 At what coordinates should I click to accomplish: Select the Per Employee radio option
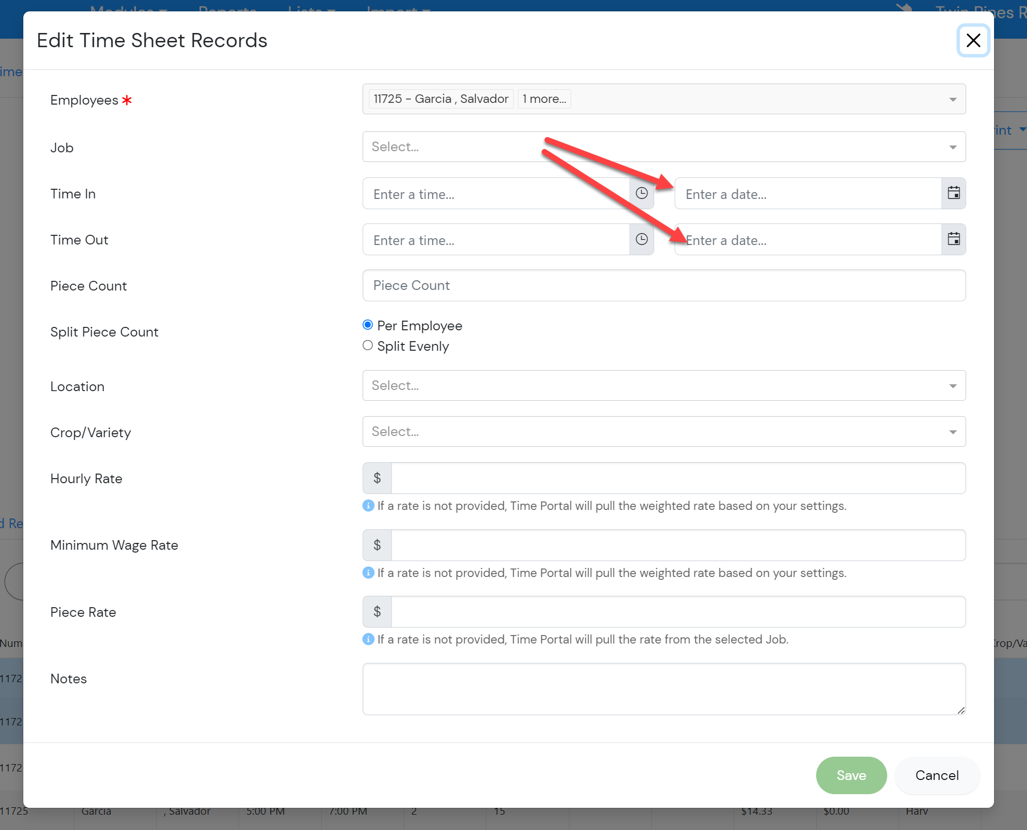[x=368, y=325]
